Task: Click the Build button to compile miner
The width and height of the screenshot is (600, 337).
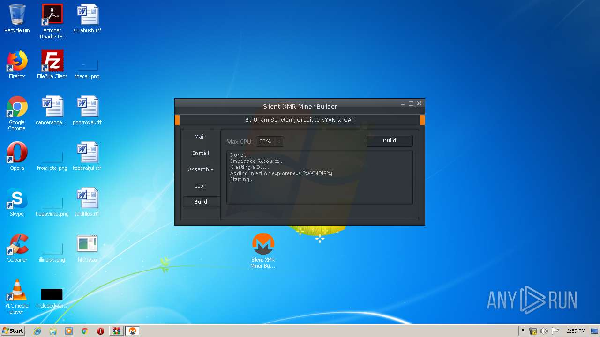Action: click(x=390, y=140)
